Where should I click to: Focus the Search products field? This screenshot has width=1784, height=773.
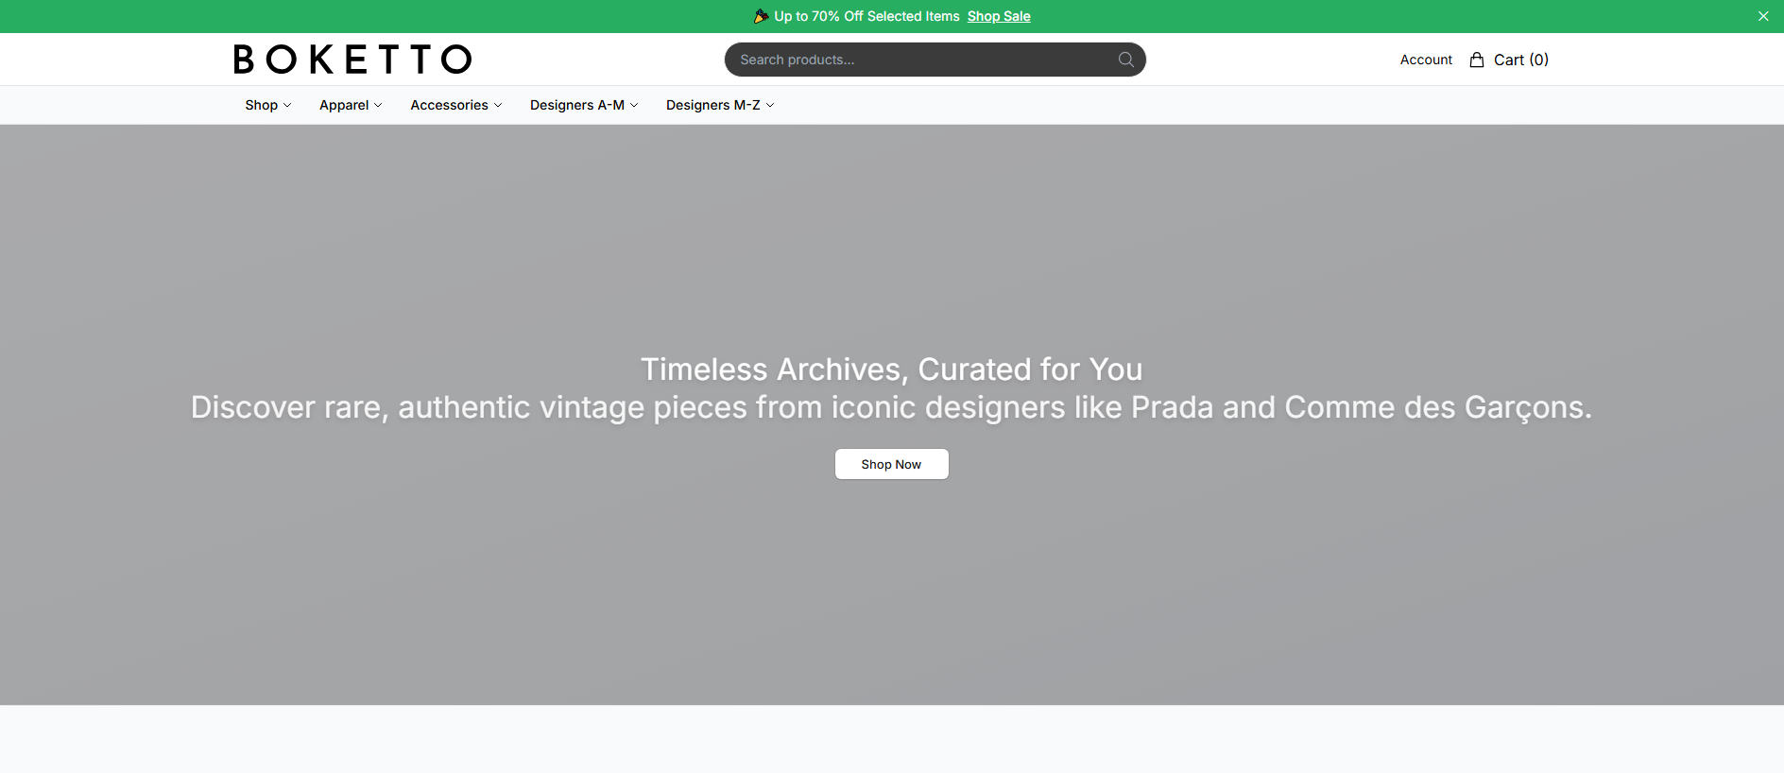click(x=935, y=60)
